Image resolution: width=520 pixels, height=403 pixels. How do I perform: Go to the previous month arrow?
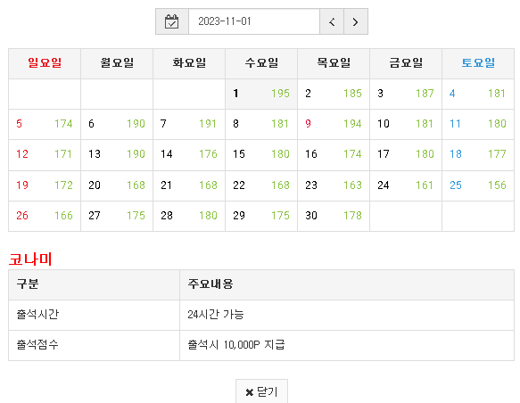[x=332, y=21]
